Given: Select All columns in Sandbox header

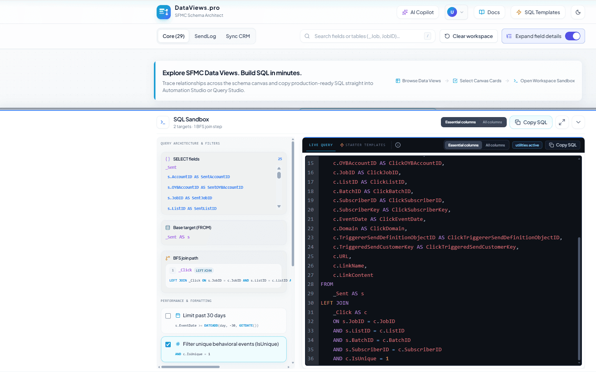Looking at the screenshot, I should tap(492, 122).
